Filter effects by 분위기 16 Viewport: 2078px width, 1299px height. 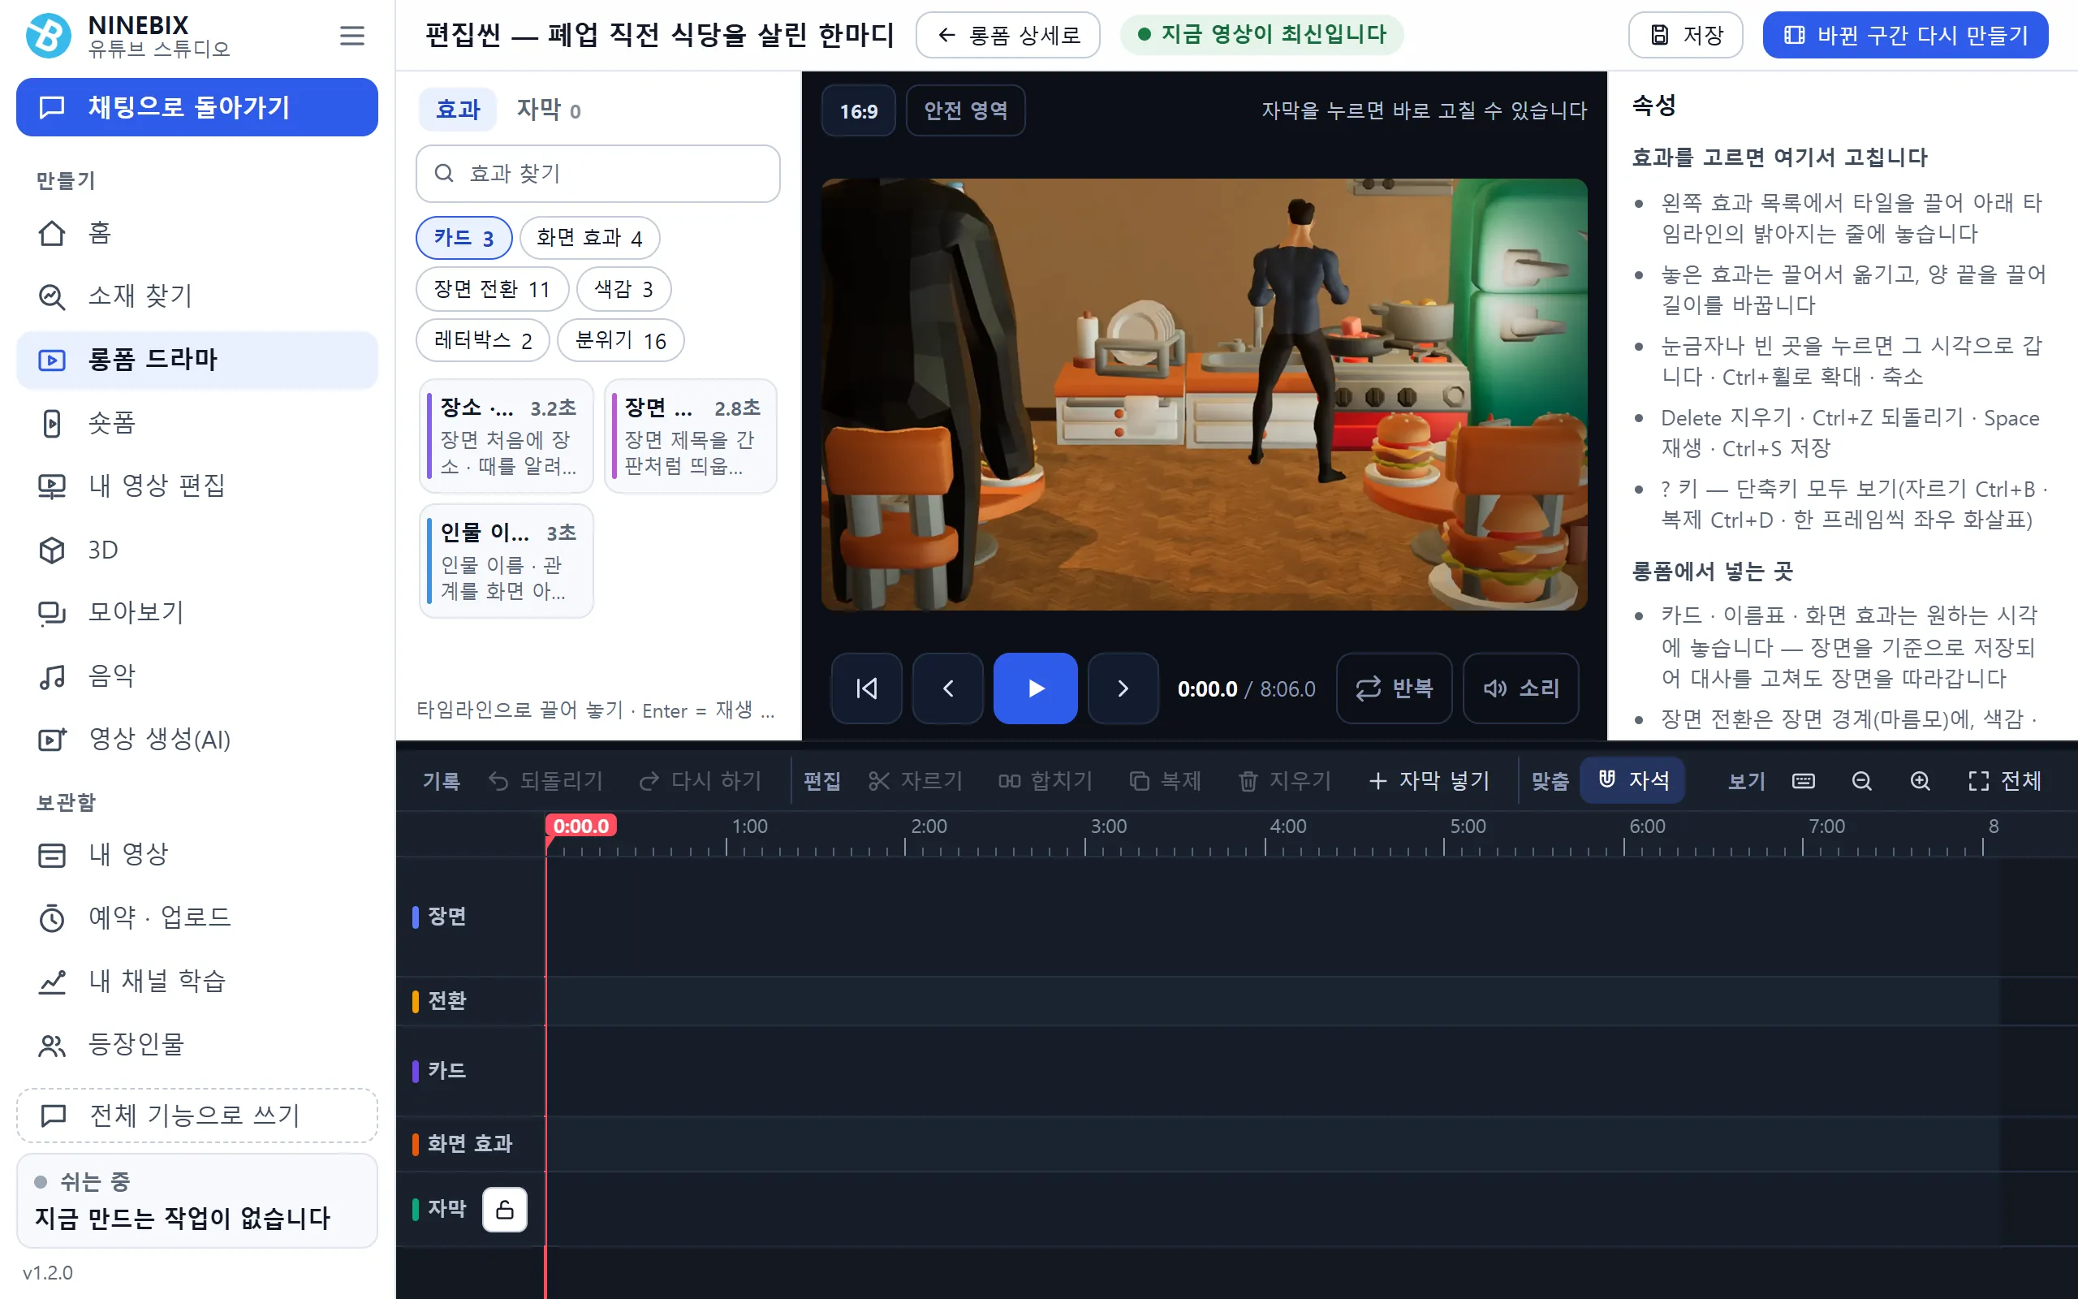[621, 340]
